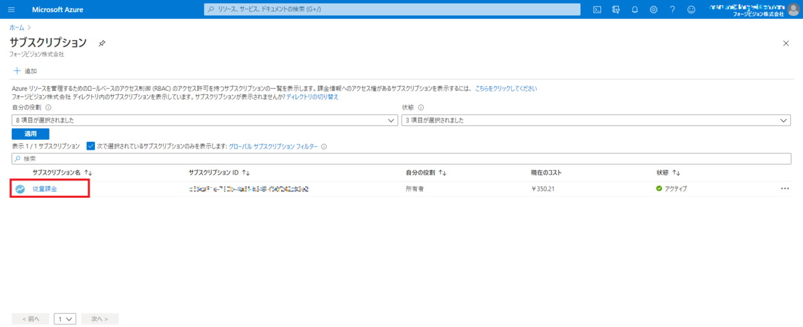Click the blurred subscription ID cell
The height and width of the screenshot is (327, 803).
[x=248, y=189]
